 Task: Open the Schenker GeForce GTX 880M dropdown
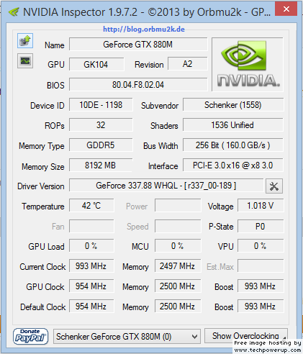click(127, 337)
